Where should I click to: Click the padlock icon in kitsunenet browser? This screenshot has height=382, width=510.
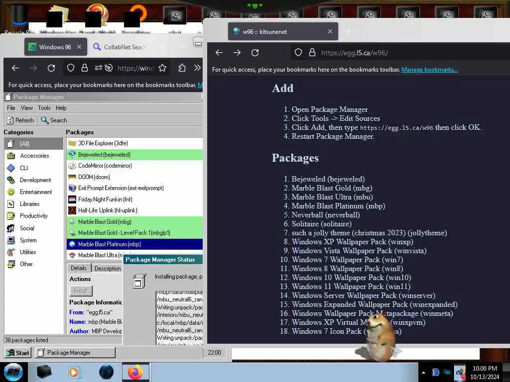point(312,53)
